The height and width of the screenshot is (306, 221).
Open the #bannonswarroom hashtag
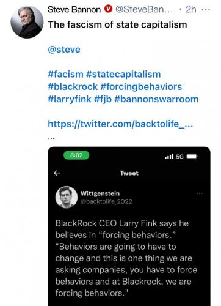(x=156, y=99)
